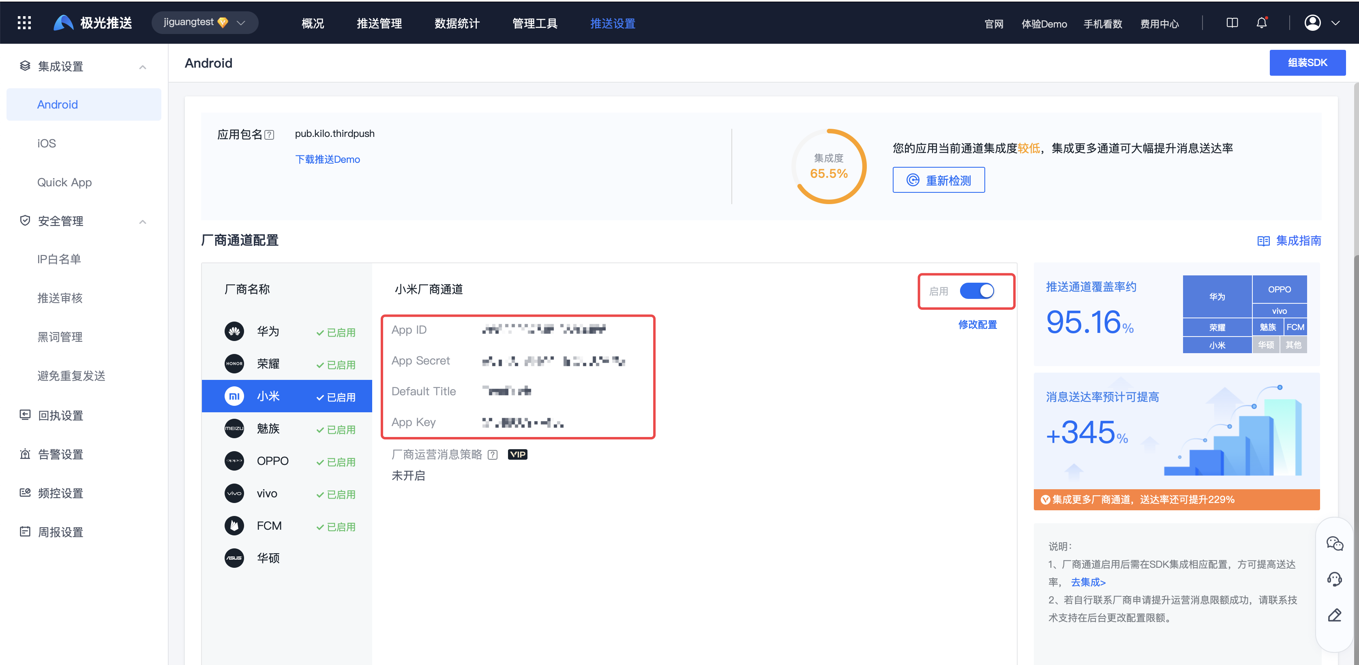Open 管理工具 menu
The height and width of the screenshot is (665, 1359).
(x=534, y=23)
